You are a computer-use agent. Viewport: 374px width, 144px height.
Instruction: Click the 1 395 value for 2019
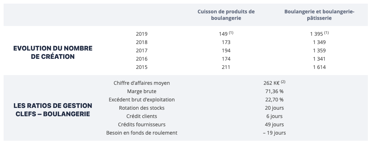319,34
